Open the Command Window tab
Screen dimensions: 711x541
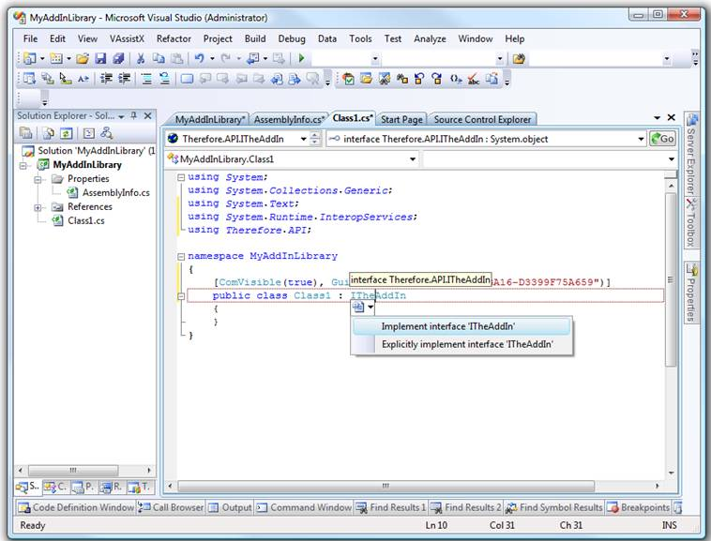tap(304, 507)
